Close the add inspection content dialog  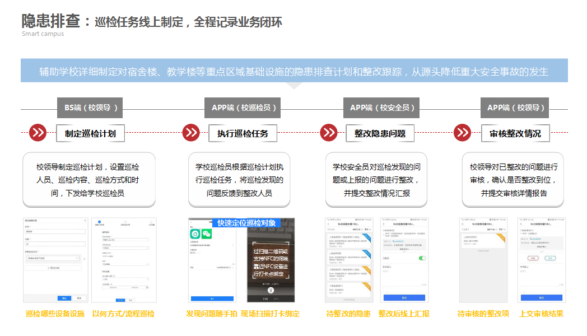pos(85,221)
